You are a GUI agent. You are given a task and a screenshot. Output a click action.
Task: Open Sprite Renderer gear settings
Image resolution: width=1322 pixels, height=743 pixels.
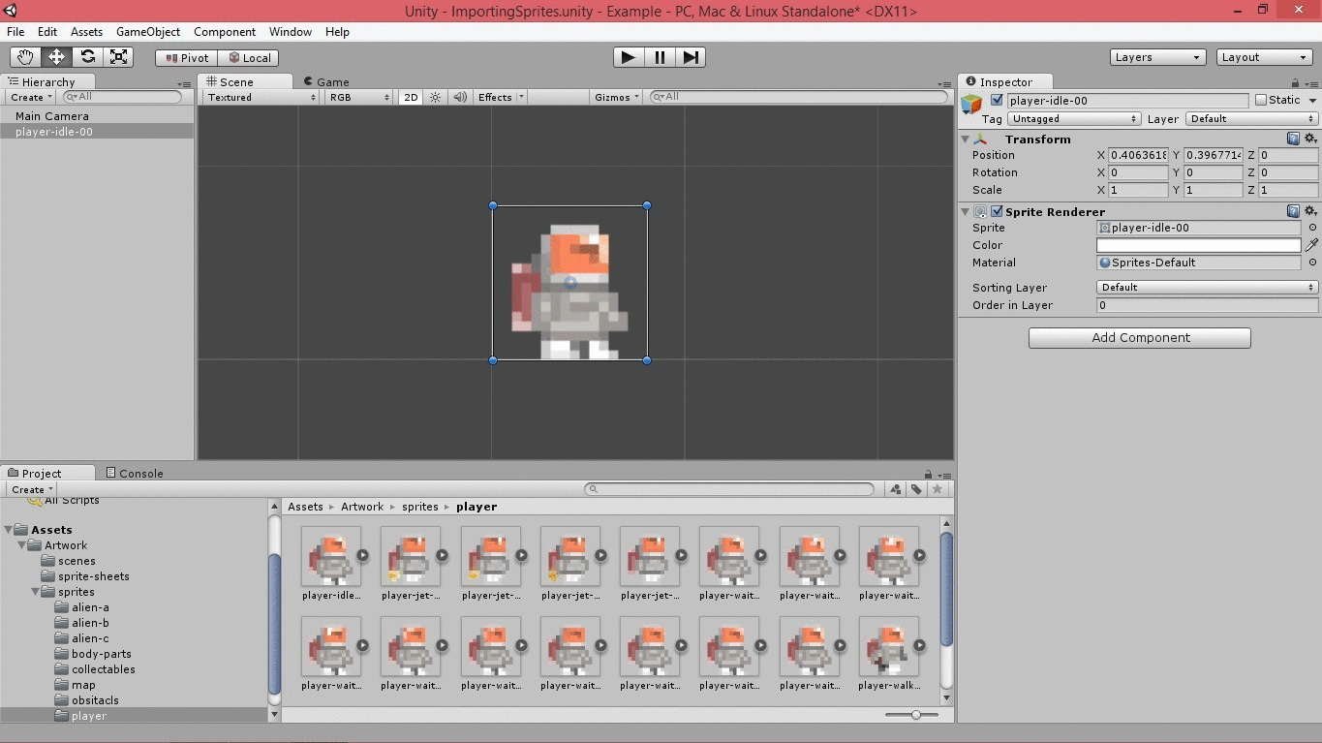tap(1310, 211)
